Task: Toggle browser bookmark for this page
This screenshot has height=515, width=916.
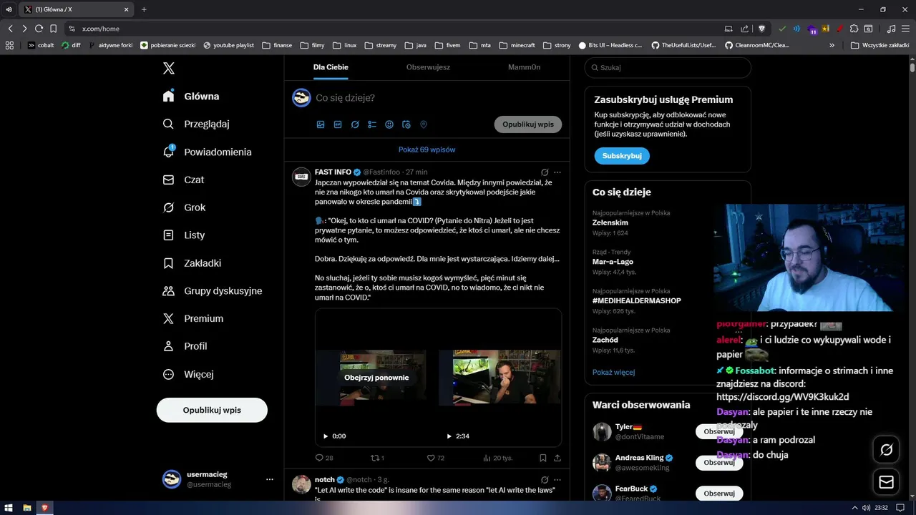Action: [x=53, y=29]
